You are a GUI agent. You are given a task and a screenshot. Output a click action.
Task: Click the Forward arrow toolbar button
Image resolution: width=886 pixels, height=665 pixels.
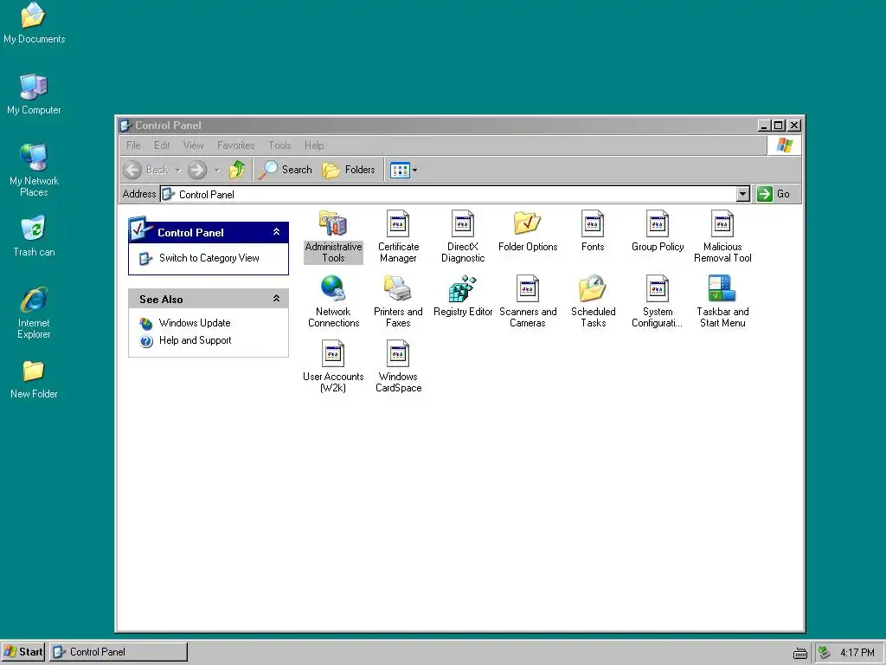pos(197,170)
